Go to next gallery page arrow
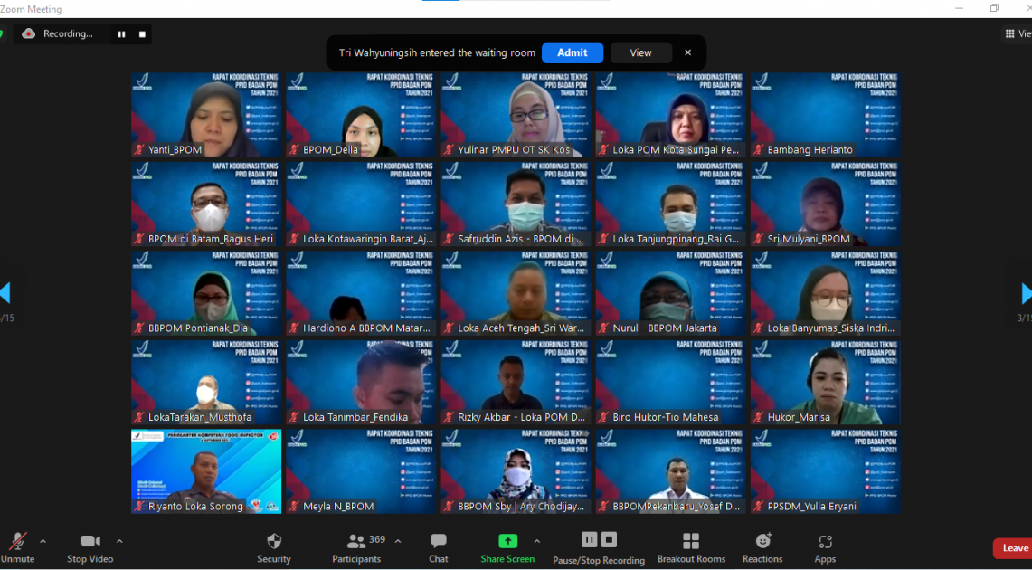The height and width of the screenshot is (570, 1032). tap(1025, 293)
